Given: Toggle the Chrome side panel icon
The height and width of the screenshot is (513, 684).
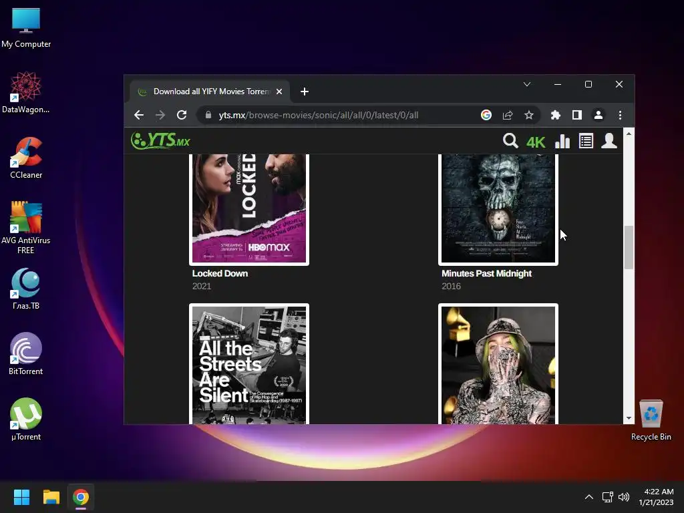Looking at the screenshot, I should pyautogui.click(x=576, y=115).
